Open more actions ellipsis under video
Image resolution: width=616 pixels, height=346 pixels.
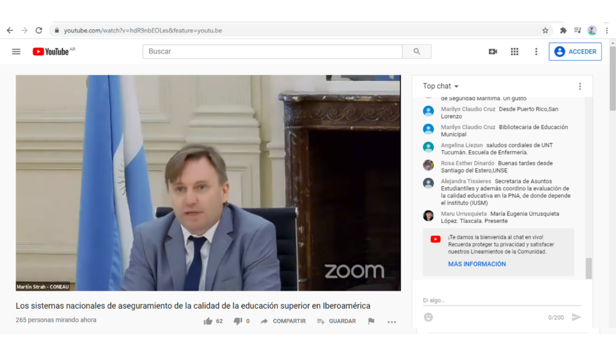pyautogui.click(x=392, y=322)
